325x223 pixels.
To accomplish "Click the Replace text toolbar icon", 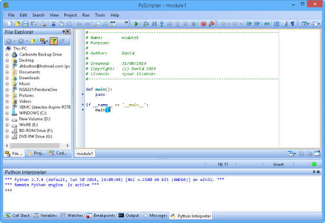I will 113,24.
